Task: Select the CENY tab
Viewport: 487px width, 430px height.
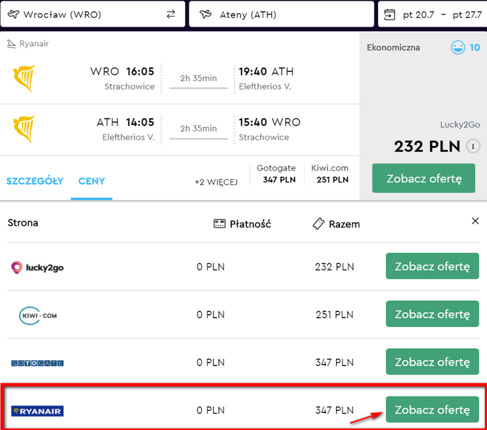Action: click(92, 181)
